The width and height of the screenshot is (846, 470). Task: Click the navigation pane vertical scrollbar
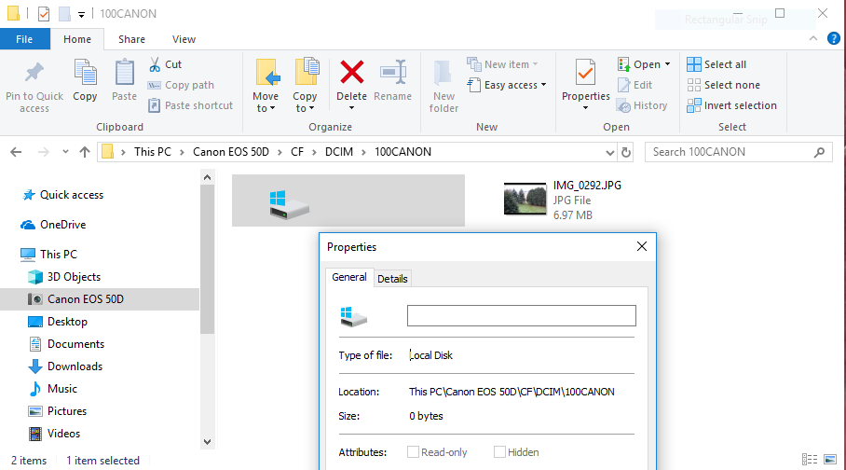coord(208,280)
